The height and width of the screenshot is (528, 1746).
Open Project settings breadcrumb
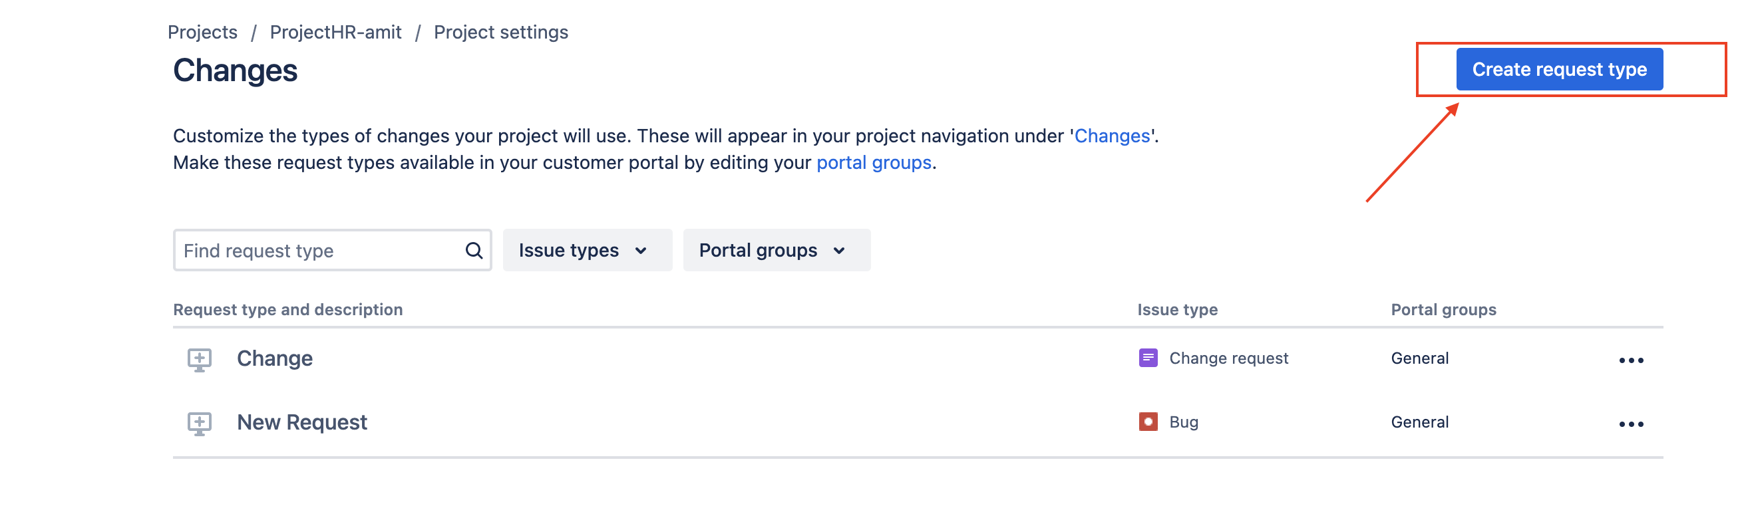500,33
